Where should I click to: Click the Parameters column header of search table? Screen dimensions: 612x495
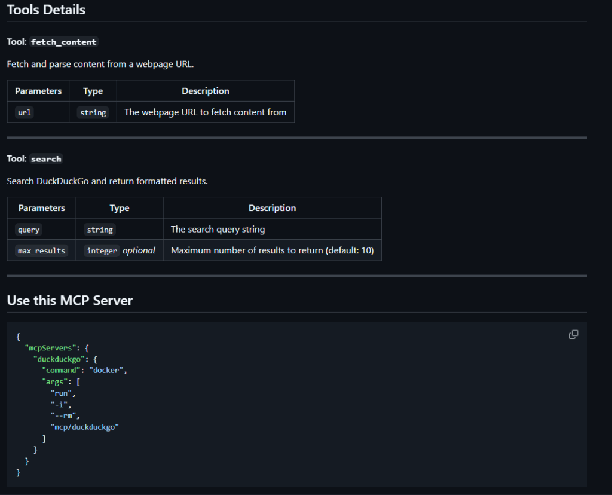point(41,207)
